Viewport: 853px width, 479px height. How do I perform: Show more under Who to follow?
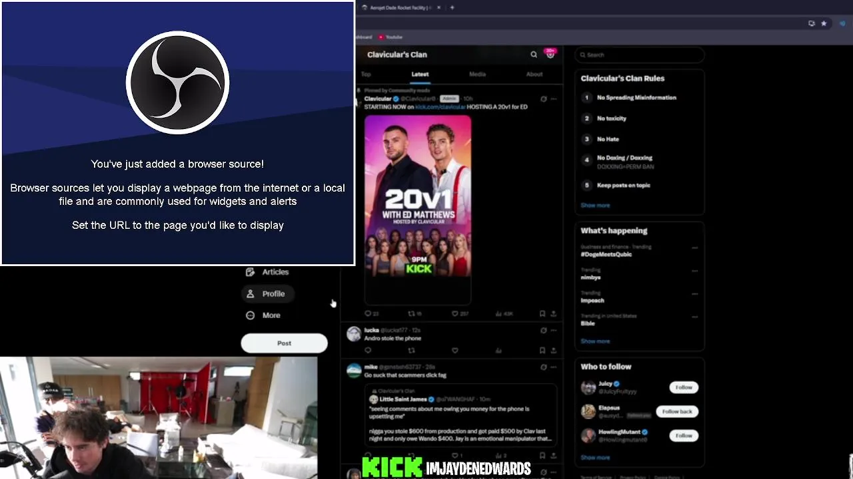595,458
